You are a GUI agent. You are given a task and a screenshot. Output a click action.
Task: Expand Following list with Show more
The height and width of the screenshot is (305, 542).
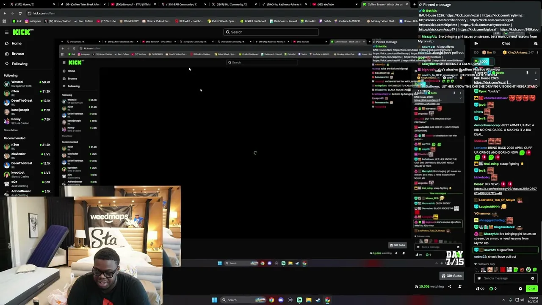tap(11, 130)
